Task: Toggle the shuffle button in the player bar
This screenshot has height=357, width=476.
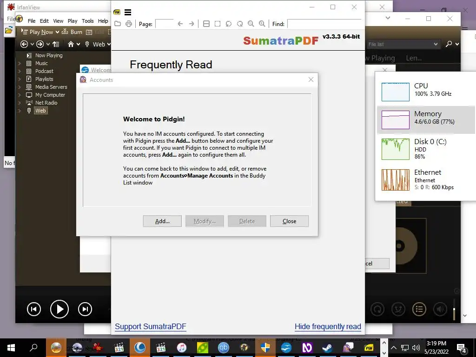Action: click(x=398, y=309)
